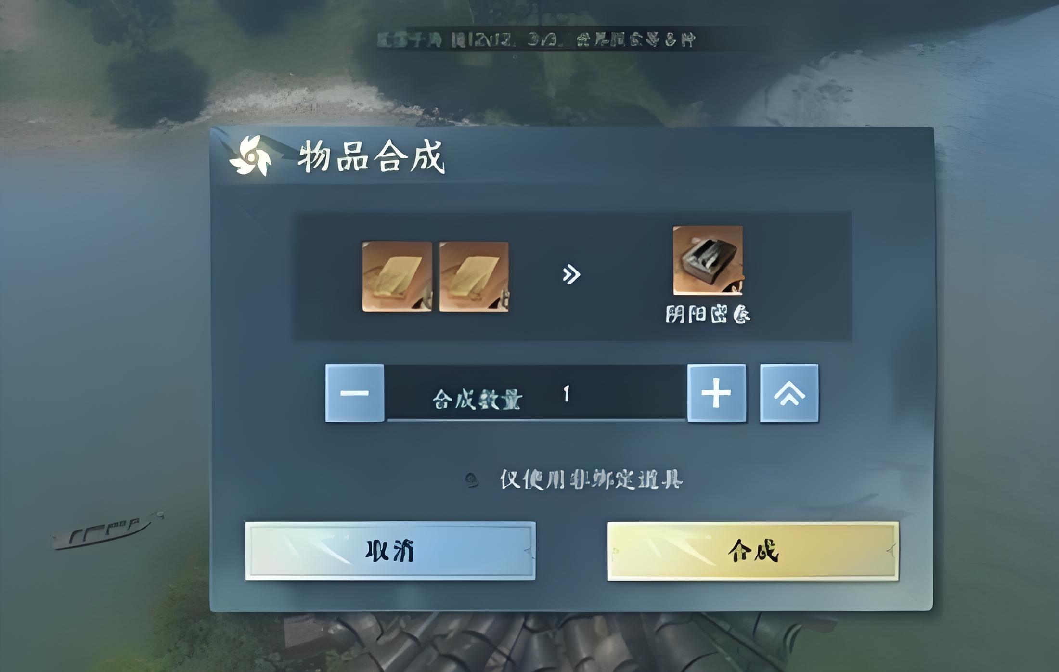Click the 物品合成 title text

tap(371, 157)
